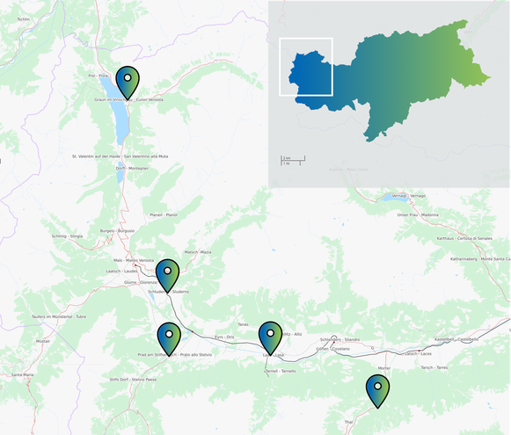Click the gradient South Tyrol shape in overview map
The width and height of the screenshot is (511, 435).
pyautogui.click(x=390, y=81)
